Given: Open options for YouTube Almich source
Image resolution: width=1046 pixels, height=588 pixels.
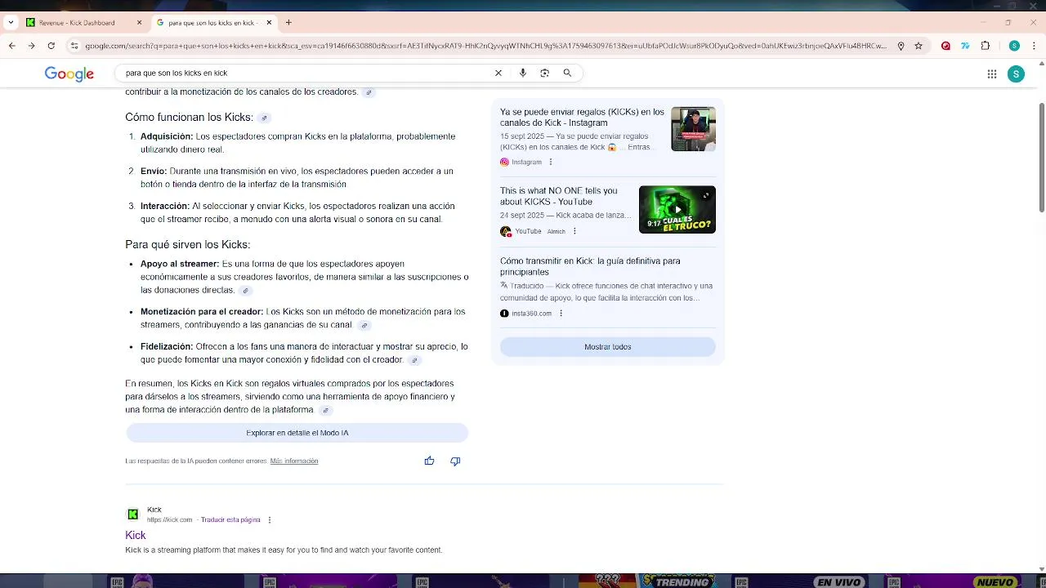Looking at the screenshot, I should pyautogui.click(x=574, y=231).
